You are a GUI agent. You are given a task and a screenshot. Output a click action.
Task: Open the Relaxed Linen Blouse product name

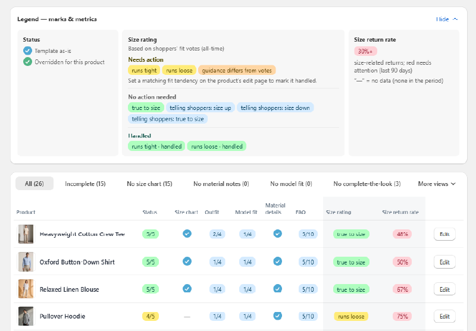pos(69,289)
